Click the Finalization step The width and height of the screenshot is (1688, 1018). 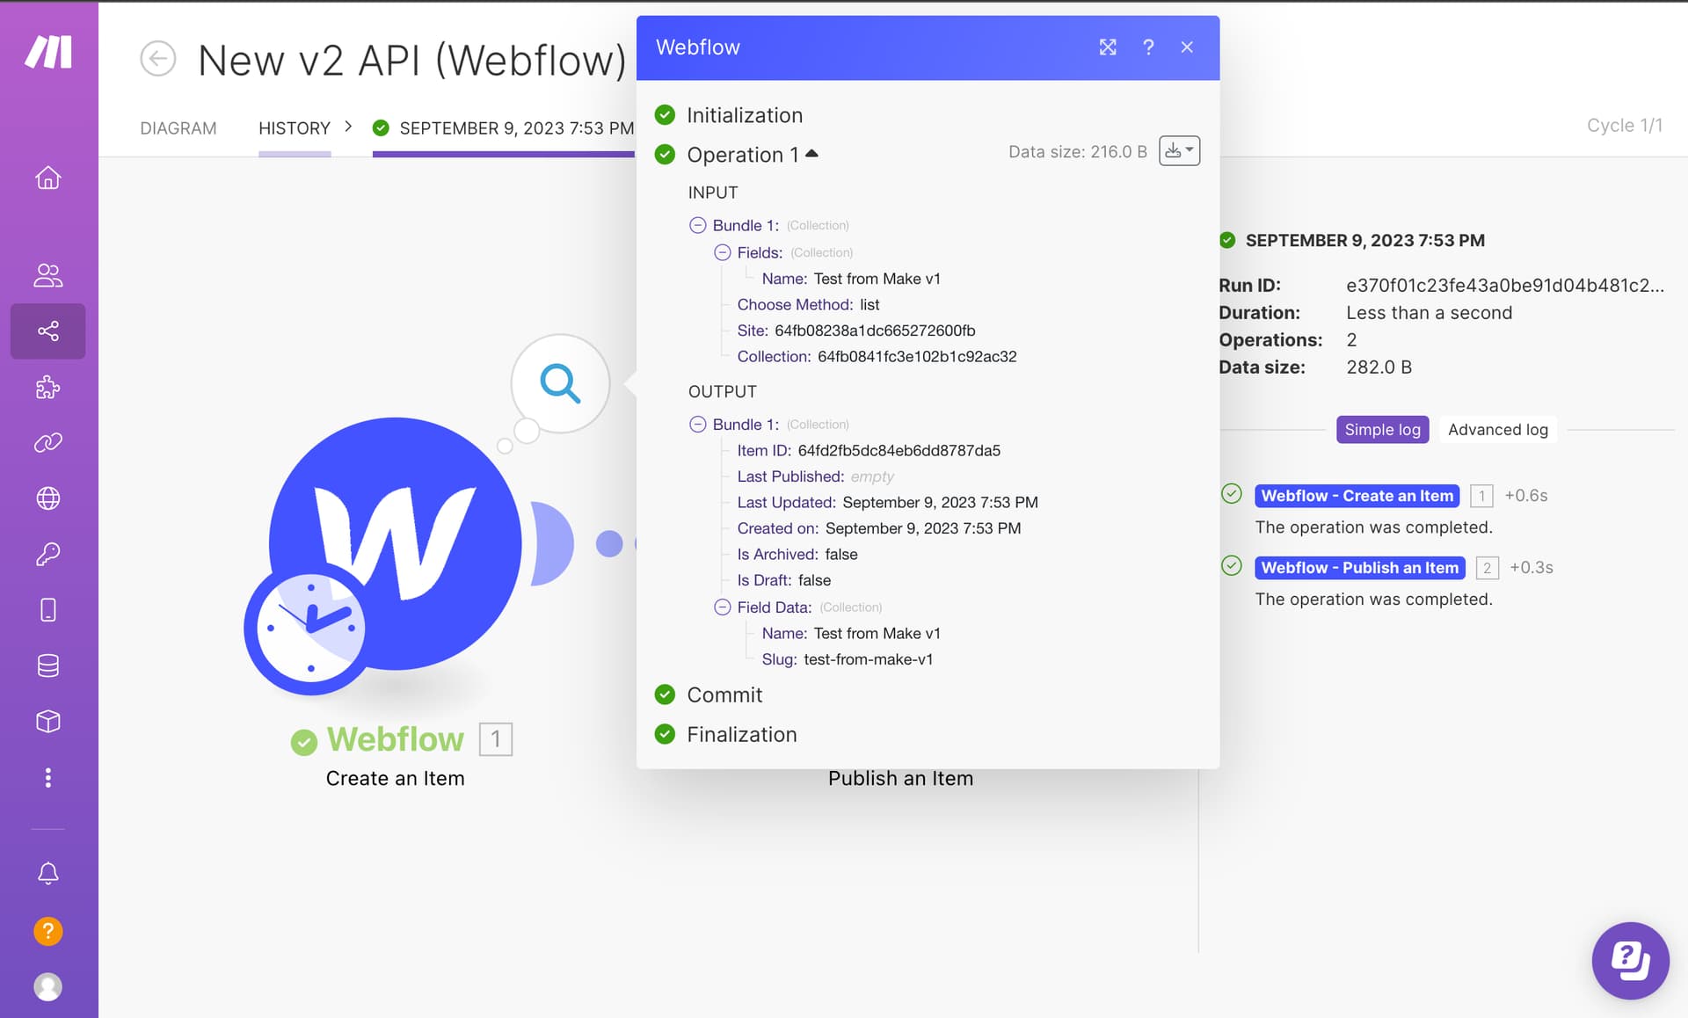click(x=741, y=734)
